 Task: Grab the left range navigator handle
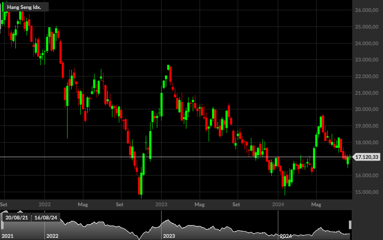click(2, 225)
